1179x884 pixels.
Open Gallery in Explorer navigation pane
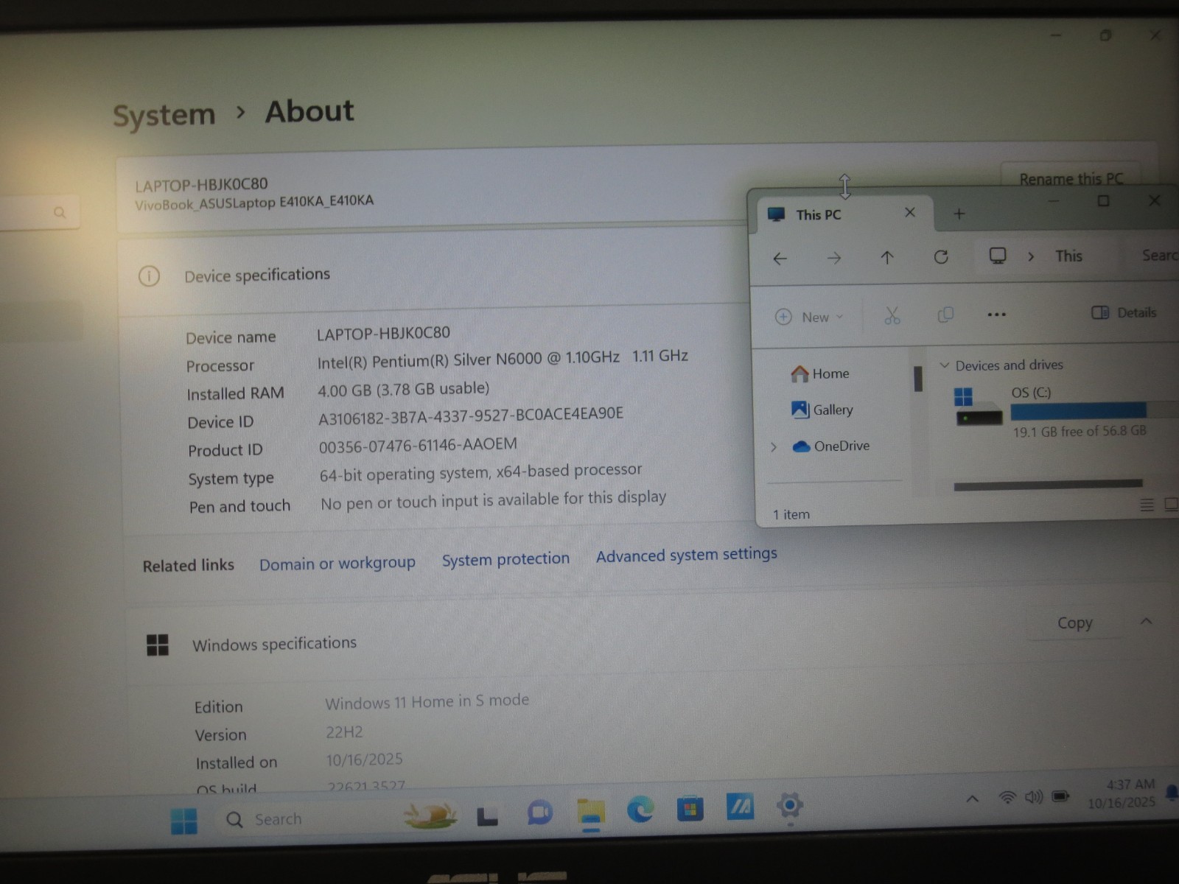click(822, 410)
